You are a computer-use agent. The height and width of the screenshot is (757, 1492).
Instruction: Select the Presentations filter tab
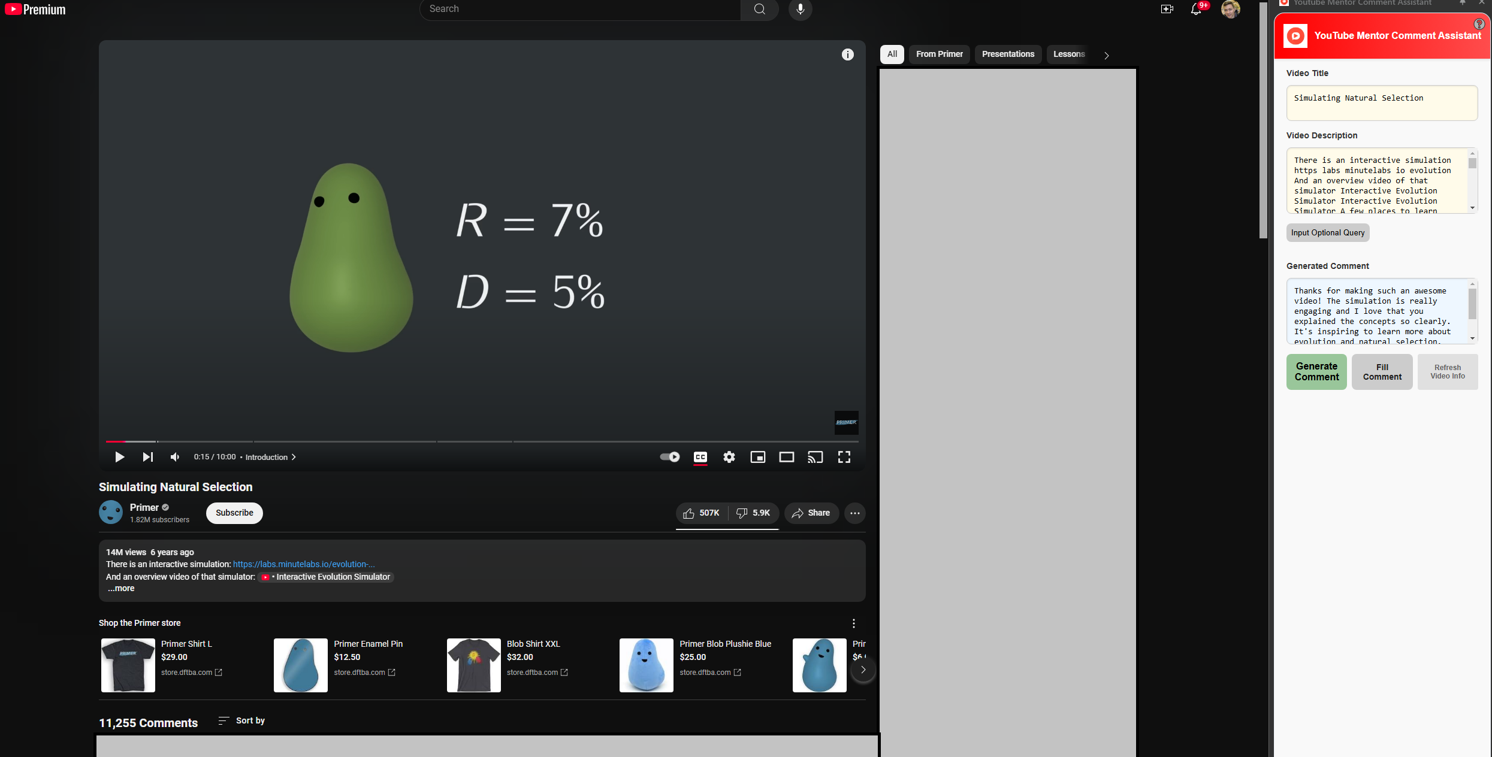click(1008, 54)
